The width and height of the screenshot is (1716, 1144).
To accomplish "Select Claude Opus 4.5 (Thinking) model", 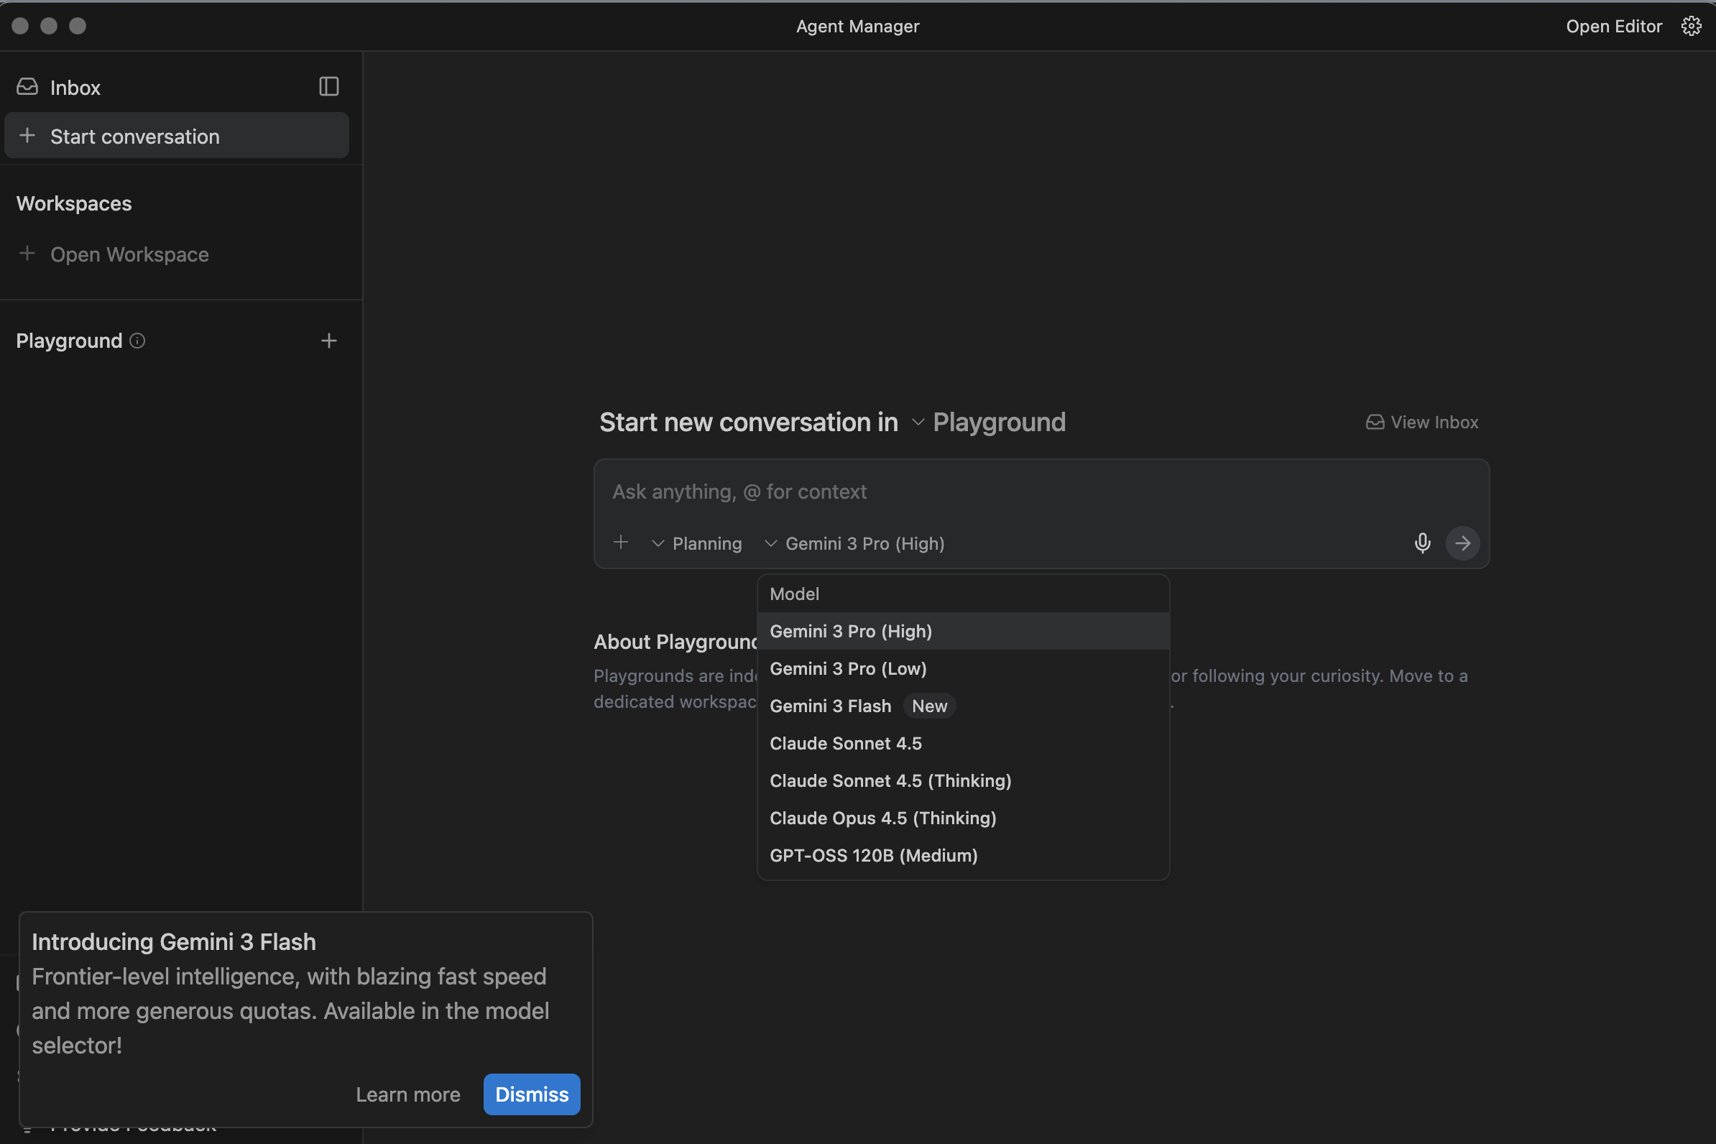I will click(963, 818).
